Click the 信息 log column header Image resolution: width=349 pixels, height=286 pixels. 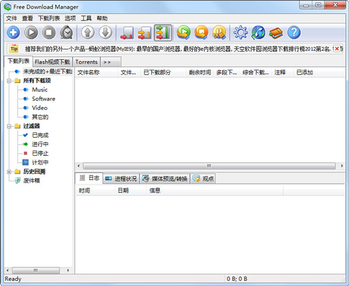(215, 191)
